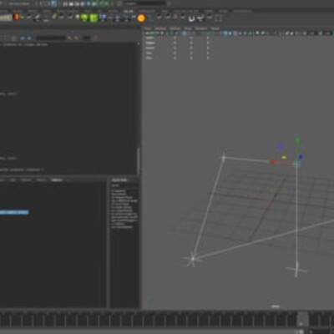Click the current frame marker on timeline
Viewport: 334px width, 334px height.
302,319
